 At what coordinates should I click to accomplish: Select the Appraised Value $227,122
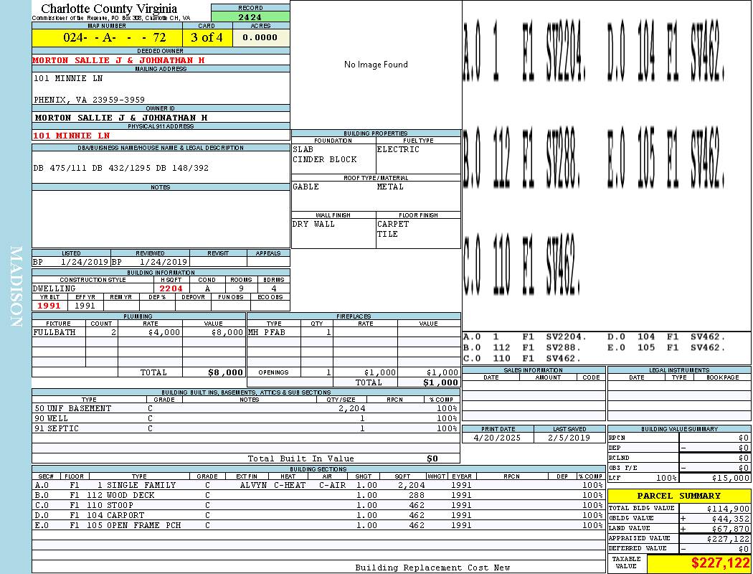pyautogui.click(x=728, y=539)
